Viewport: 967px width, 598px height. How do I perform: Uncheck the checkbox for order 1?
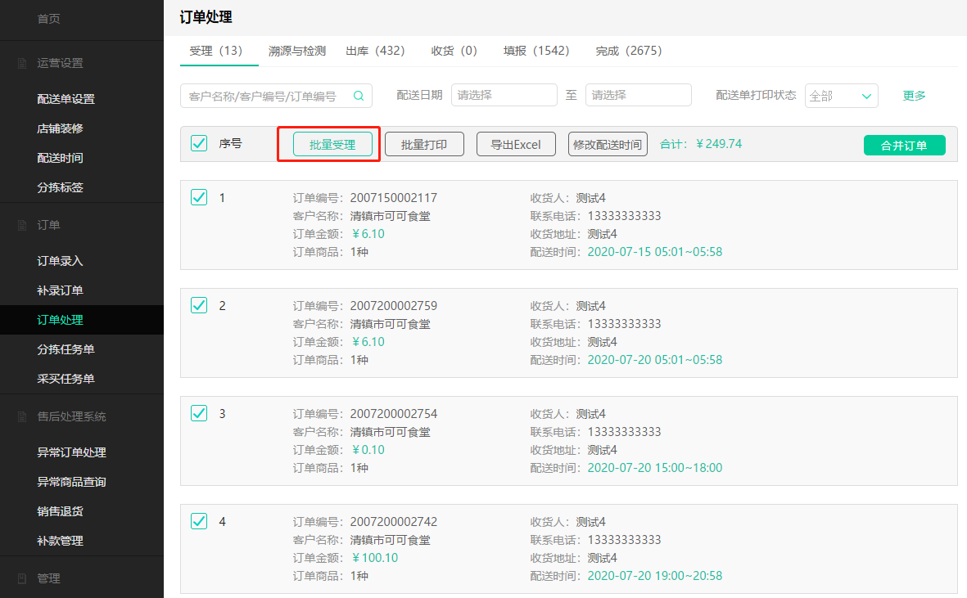[x=199, y=197]
